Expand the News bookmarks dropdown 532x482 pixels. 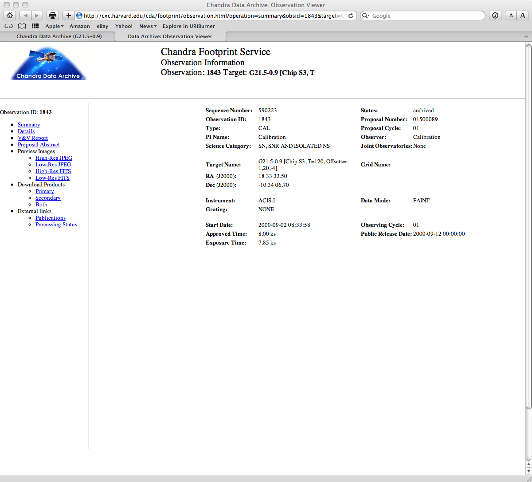(x=148, y=26)
